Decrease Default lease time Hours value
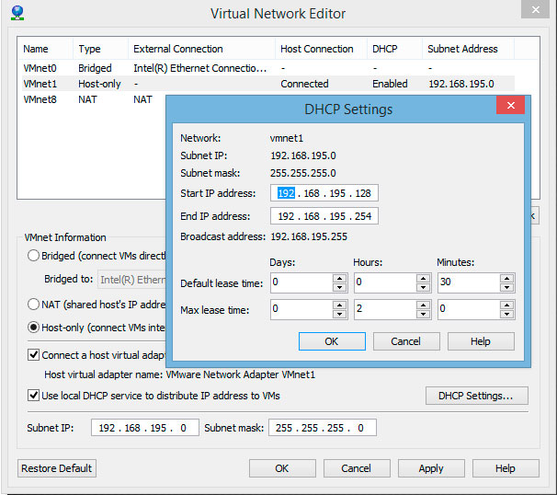 tap(423, 287)
